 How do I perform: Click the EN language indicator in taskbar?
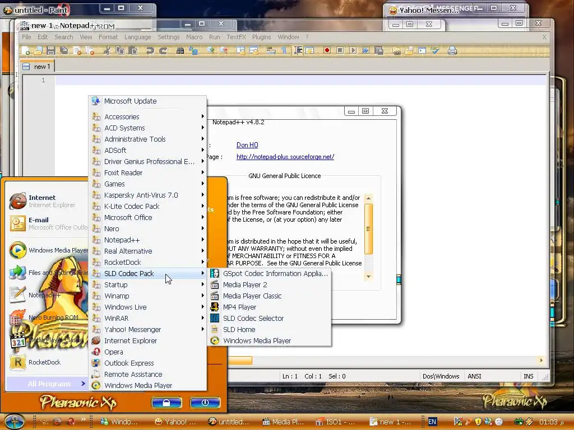click(432, 422)
